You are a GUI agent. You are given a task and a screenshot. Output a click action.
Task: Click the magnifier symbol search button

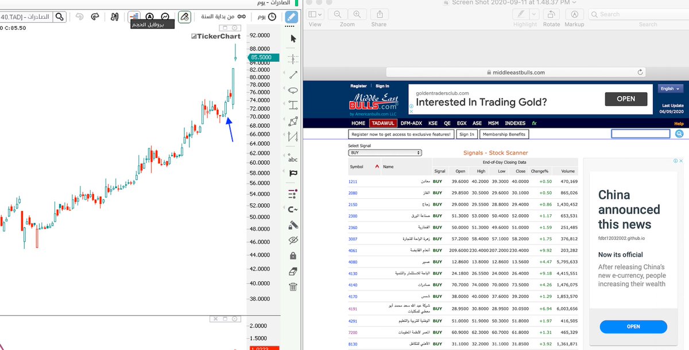pyautogui.click(x=60, y=17)
